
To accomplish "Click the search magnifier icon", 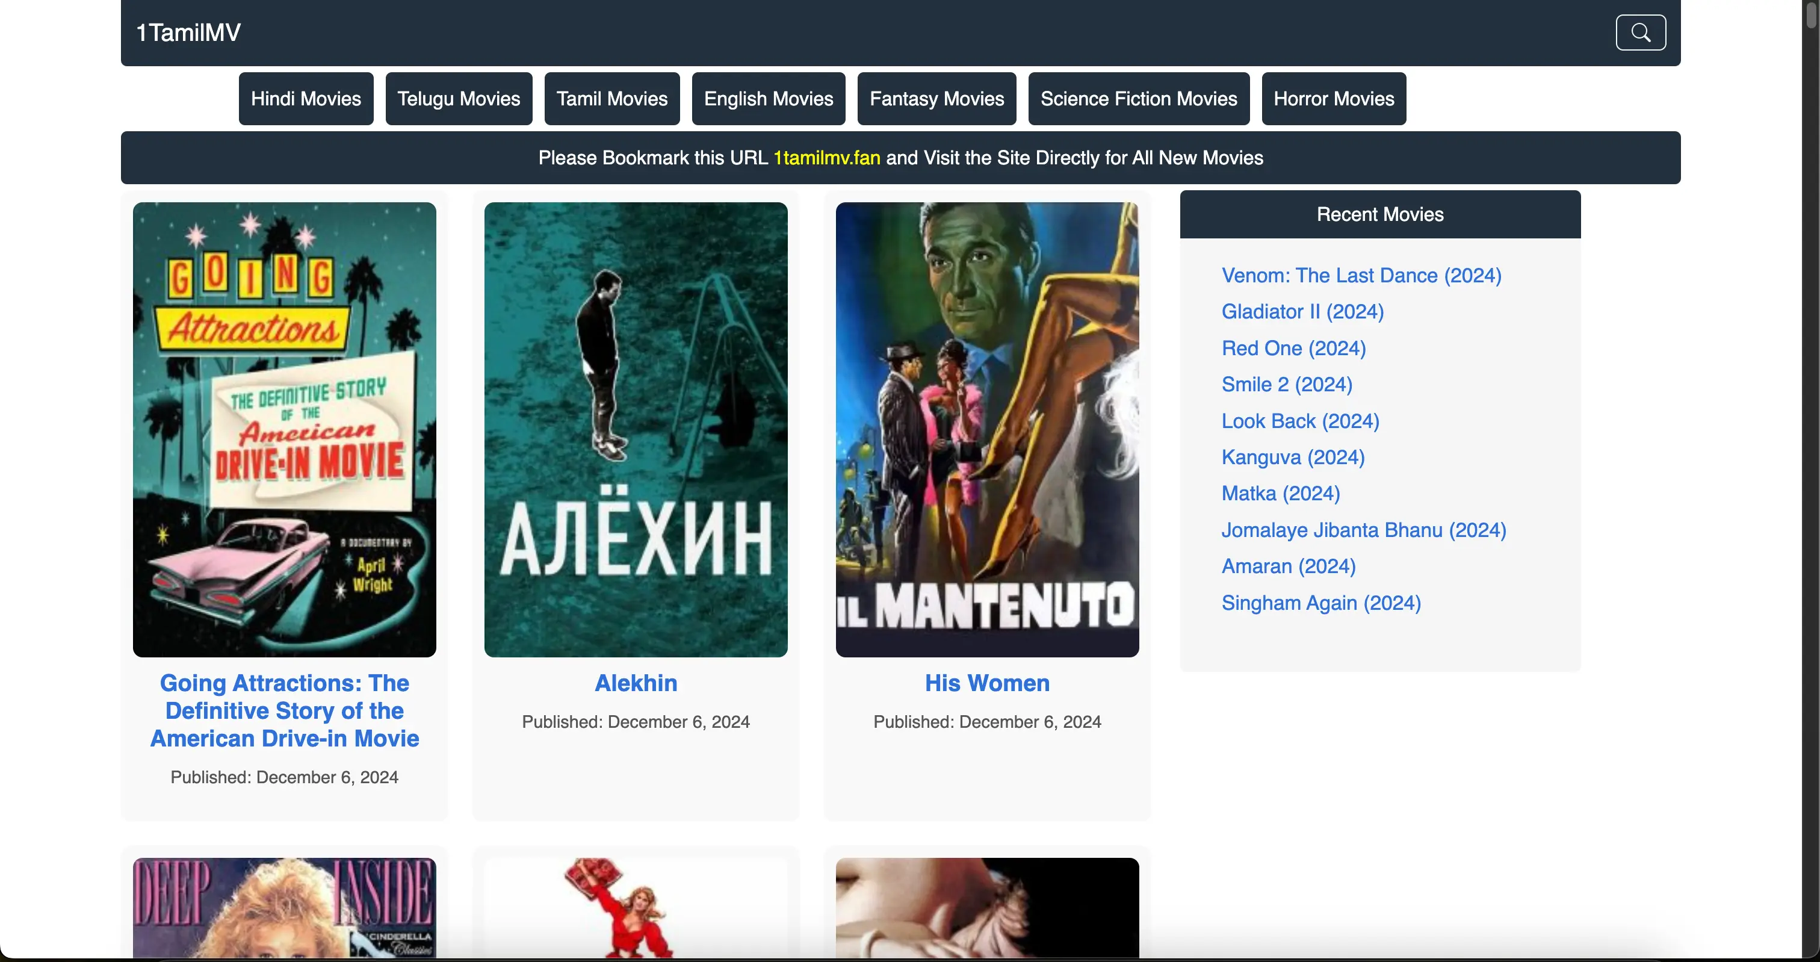I will click(1640, 33).
